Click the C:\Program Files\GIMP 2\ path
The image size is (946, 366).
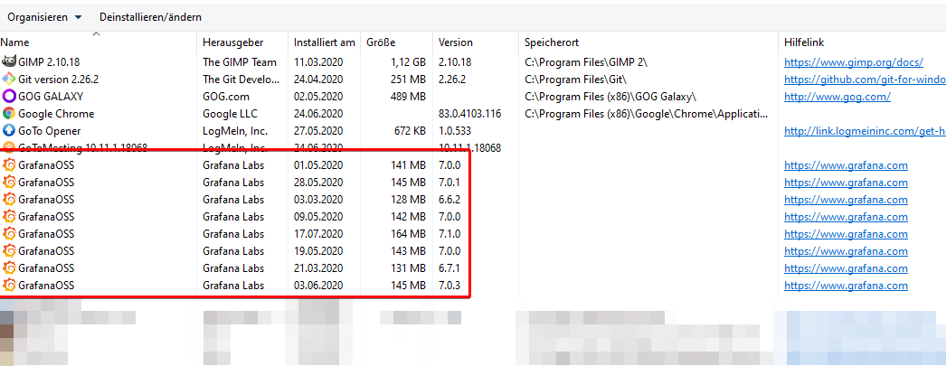click(586, 62)
